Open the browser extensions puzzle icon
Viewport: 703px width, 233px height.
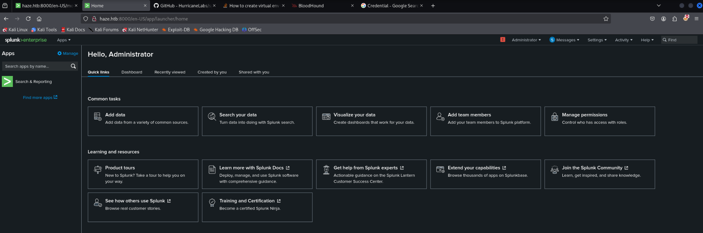[x=674, y=19]
